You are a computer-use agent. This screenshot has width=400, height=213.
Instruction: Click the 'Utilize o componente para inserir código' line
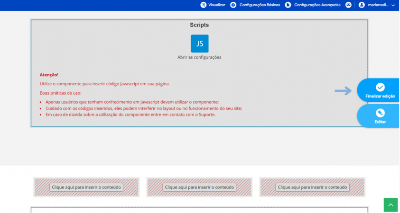[104, 84]
